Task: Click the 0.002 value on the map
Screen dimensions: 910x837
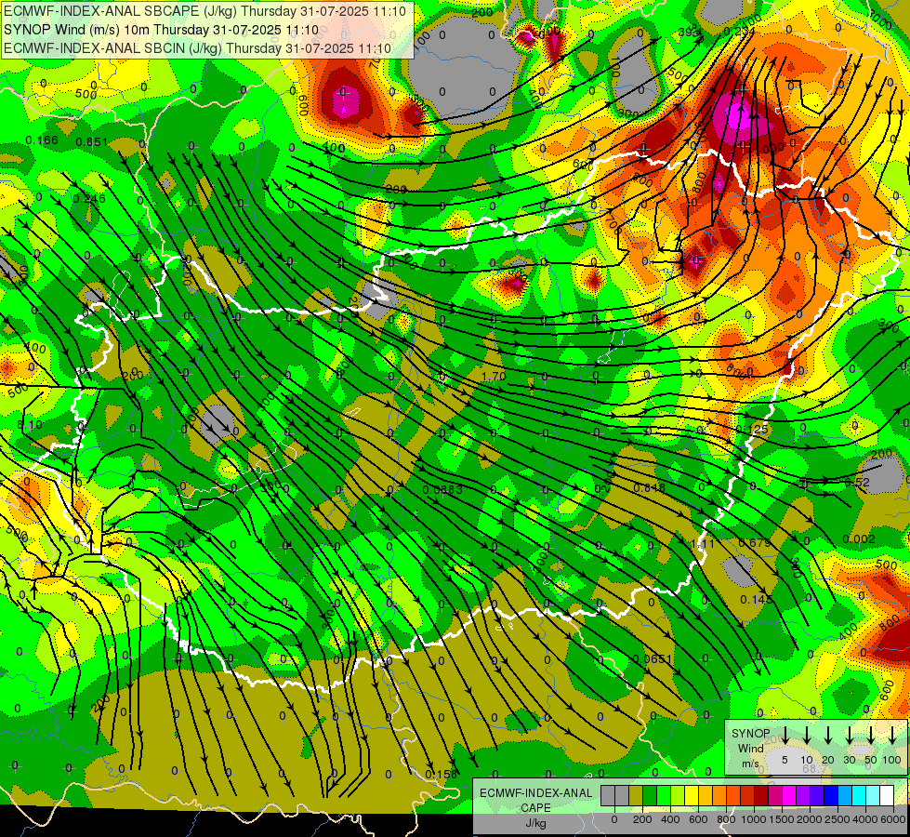Action: pos(859,539)
